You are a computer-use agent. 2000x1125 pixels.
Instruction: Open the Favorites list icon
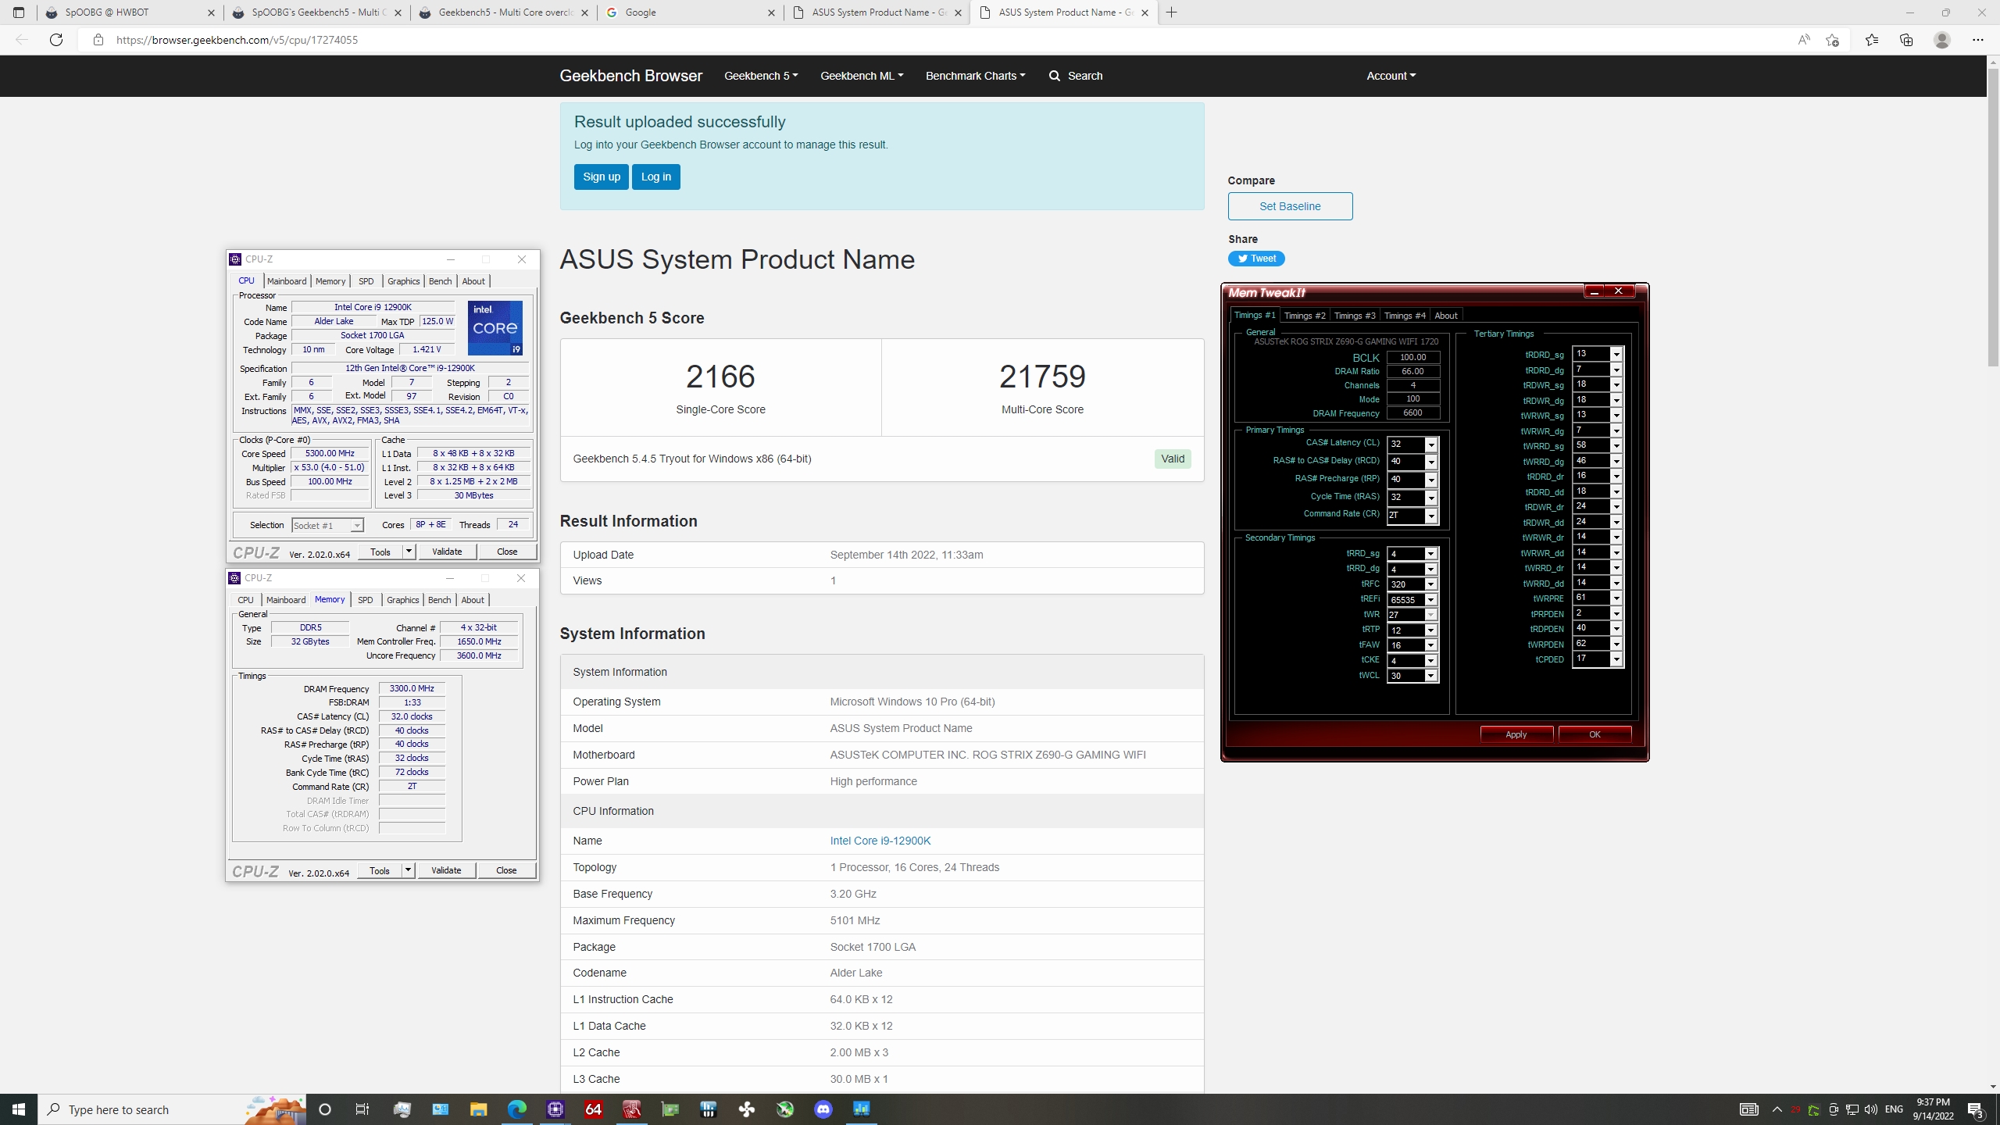point(1871,40)
